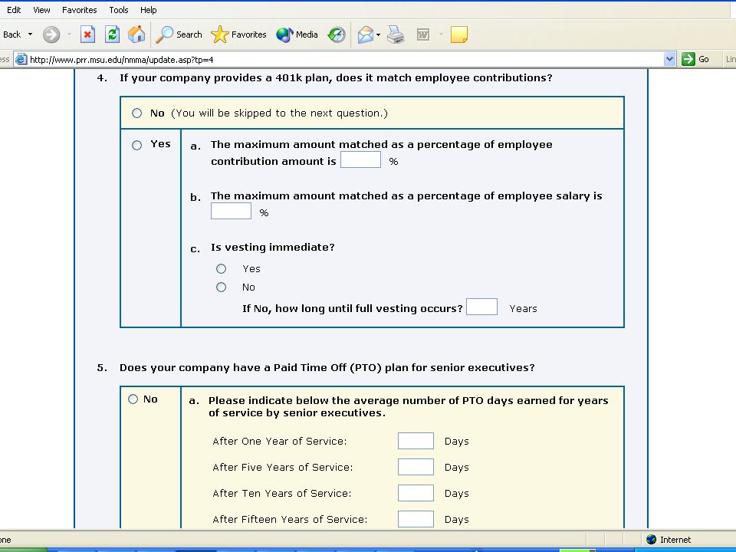Select No for immediate vesting
Viewport: 736px width, 552px height.
pyautogui.click(x=221, y=287)
